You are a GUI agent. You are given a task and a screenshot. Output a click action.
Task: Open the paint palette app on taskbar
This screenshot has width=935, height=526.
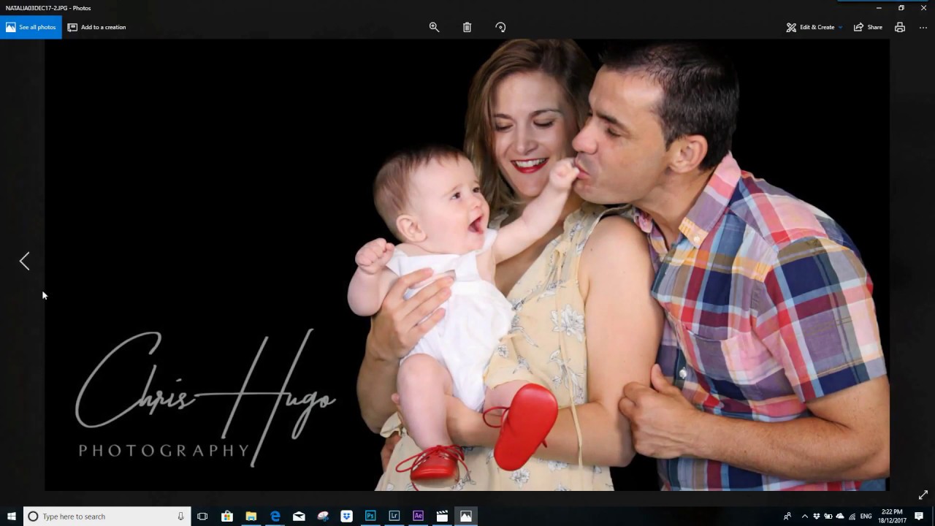[323, 517]
